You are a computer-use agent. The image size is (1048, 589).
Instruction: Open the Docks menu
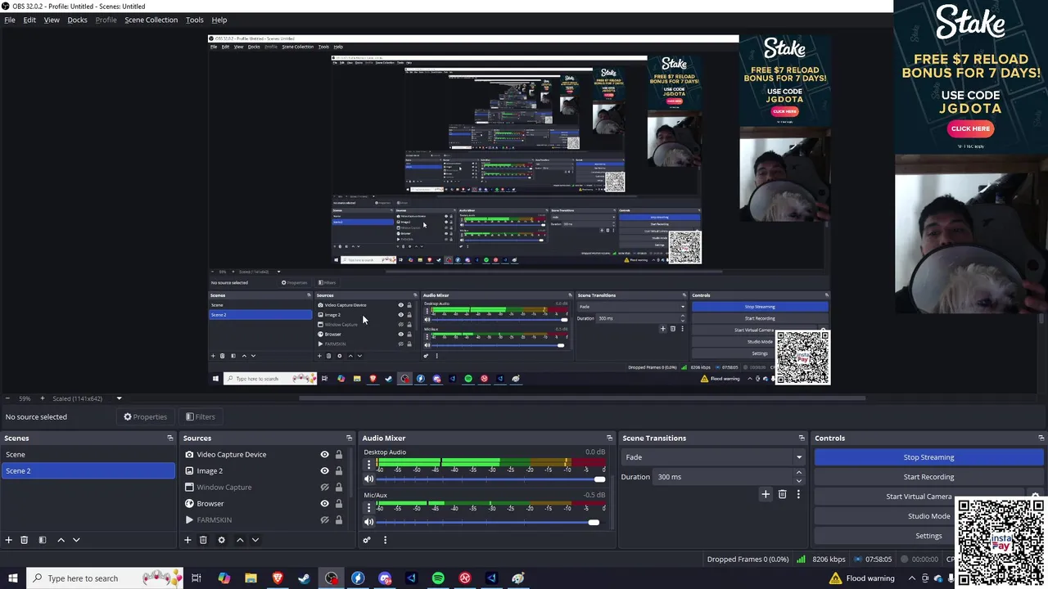point(77,20)
